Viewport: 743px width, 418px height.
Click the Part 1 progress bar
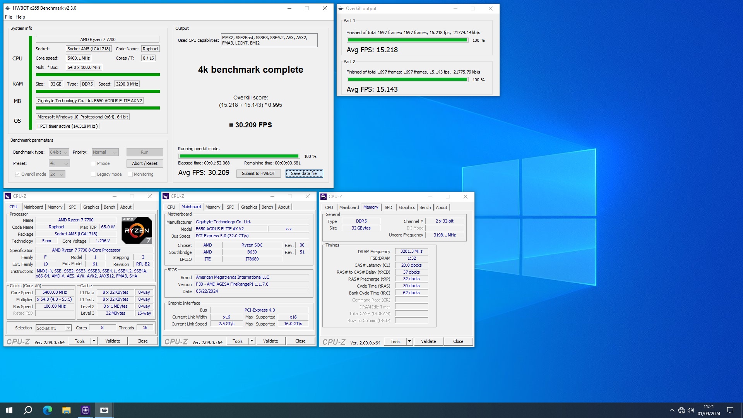407,40
